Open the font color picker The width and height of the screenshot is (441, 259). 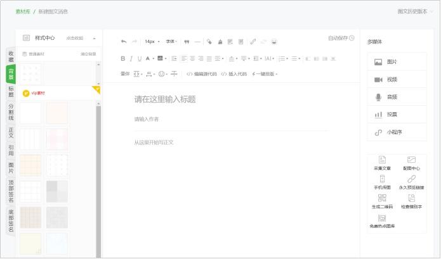point(149,58)
